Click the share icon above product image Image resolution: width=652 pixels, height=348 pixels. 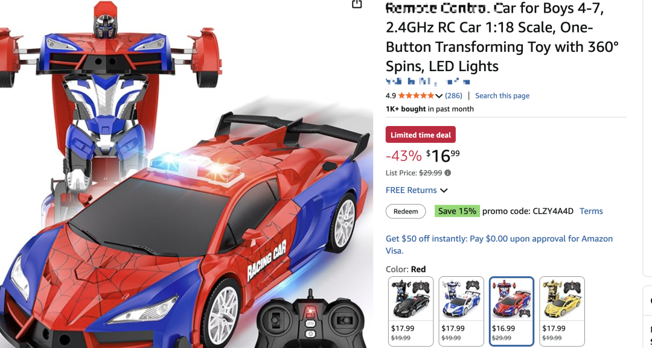click(357, 4)
